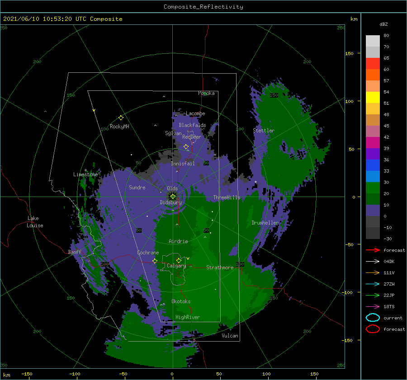Select the purple swatch between 39 and 36
The width and height of the screenshot is (407, 380).
(373, 154)
